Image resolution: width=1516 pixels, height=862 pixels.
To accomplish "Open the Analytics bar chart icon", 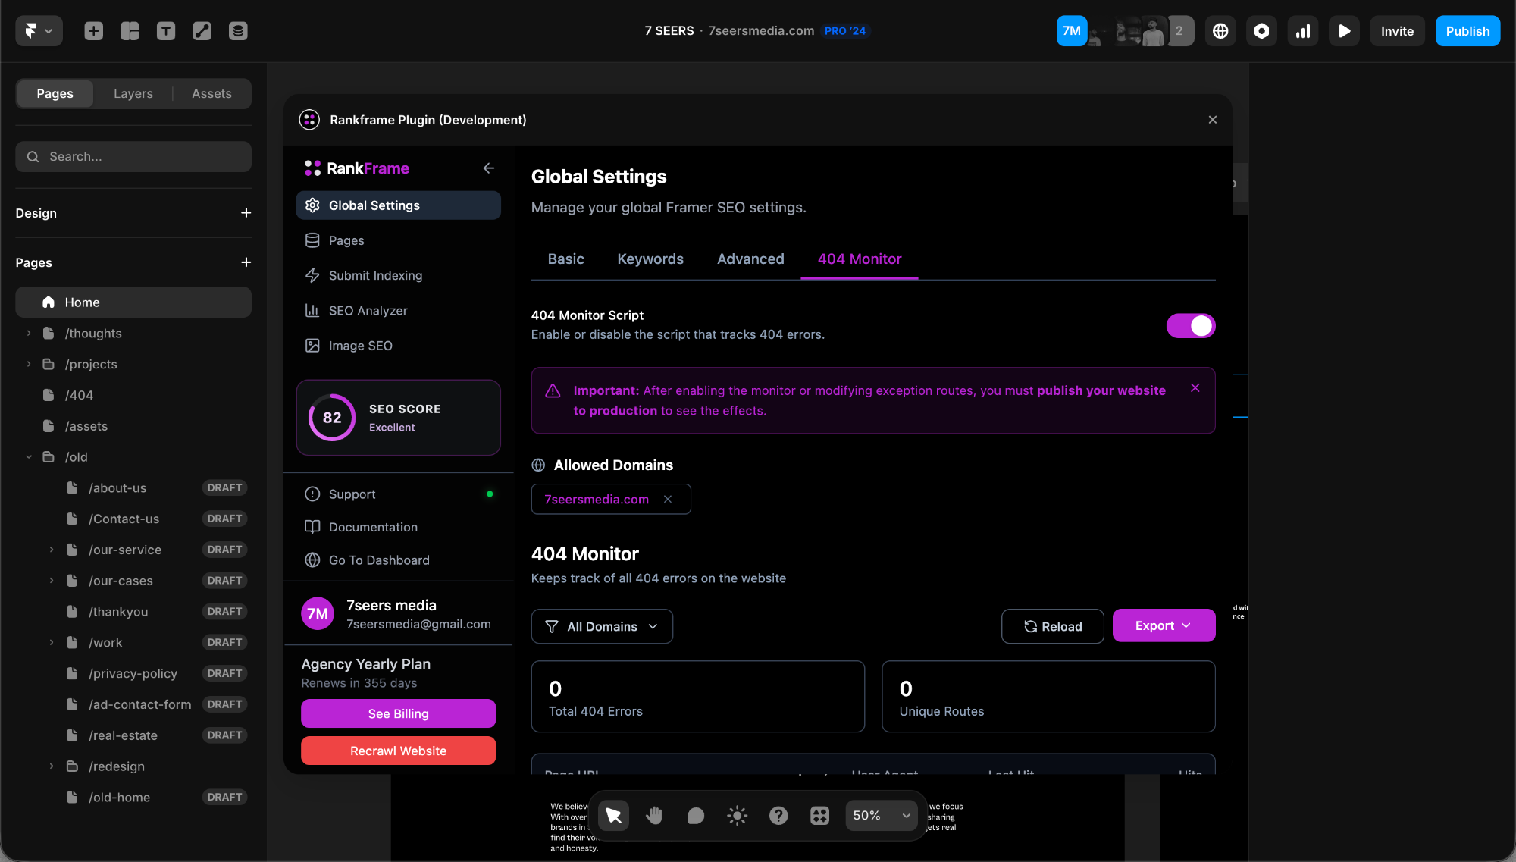I will tap(1302, 31).
